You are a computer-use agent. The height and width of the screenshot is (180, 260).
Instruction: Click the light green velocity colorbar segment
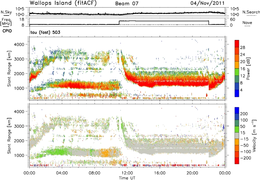coord(237,129)
